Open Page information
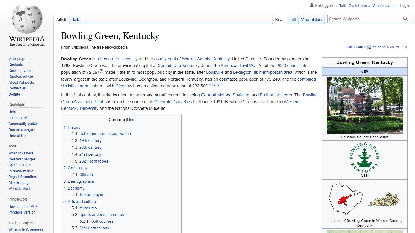The height and width of the screenshot is (233, 415). (22, 177)
